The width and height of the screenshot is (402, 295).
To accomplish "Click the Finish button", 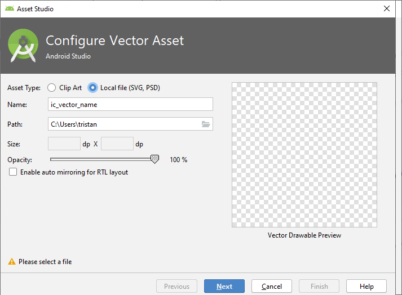I will tap(319, 286).
